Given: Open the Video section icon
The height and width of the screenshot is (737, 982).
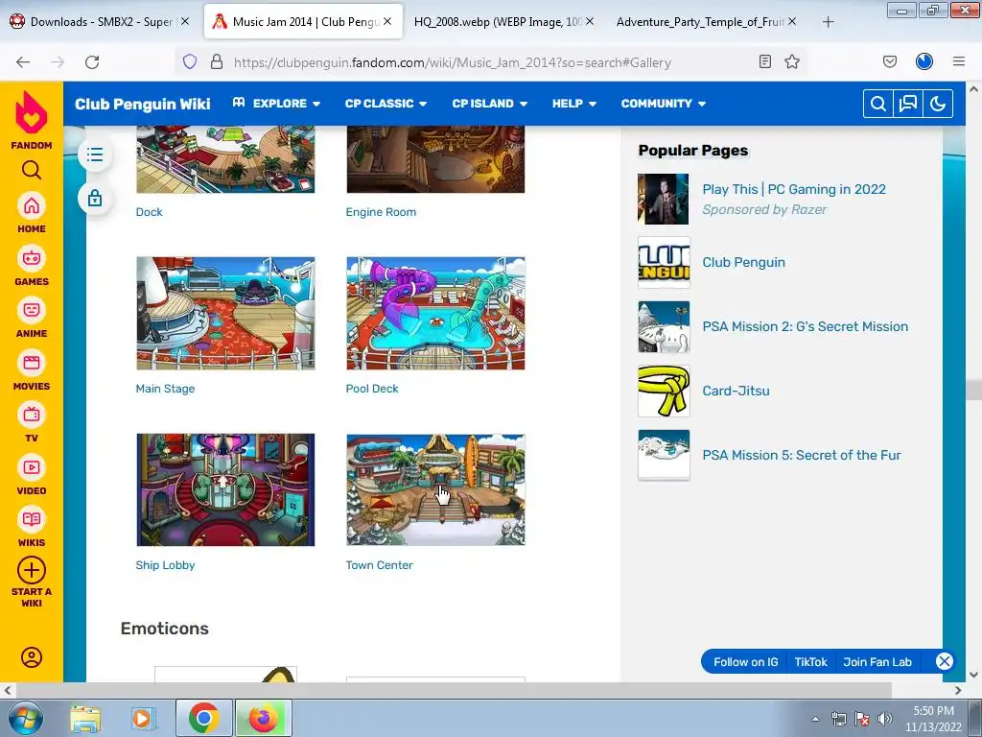Looking at the screenshot, I should 32,467.
